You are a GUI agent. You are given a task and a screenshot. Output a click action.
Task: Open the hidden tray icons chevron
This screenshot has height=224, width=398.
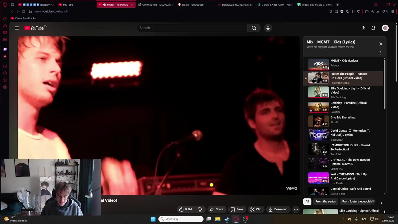(343, 219)
